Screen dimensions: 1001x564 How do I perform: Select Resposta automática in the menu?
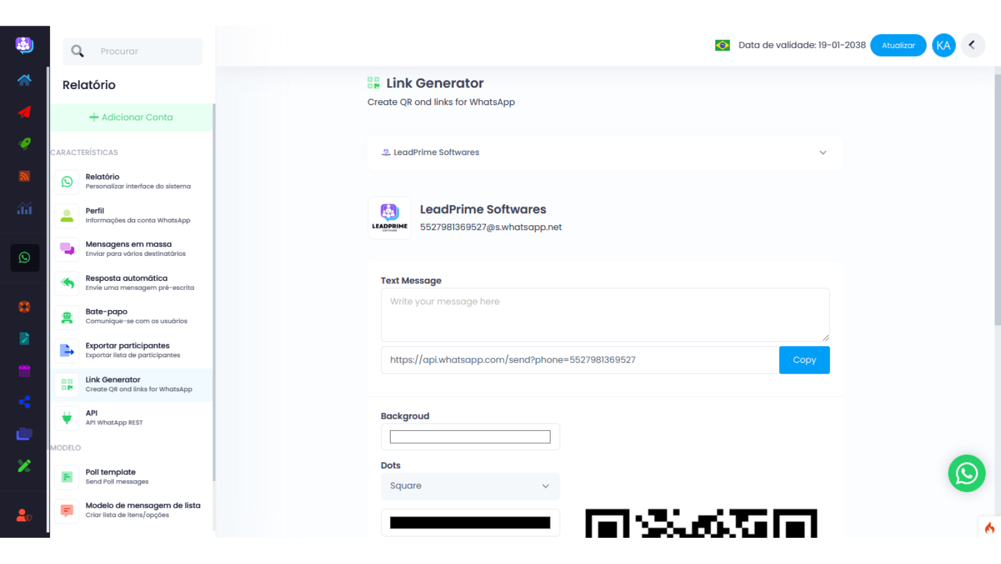[x=126, y=283]
